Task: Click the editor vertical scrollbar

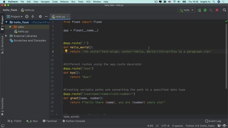Action: point(226,56)
